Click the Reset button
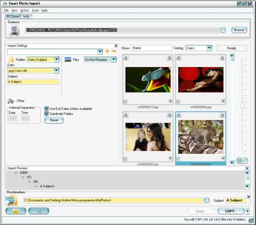Screen dimensions: 256x225 coord(54,120)
